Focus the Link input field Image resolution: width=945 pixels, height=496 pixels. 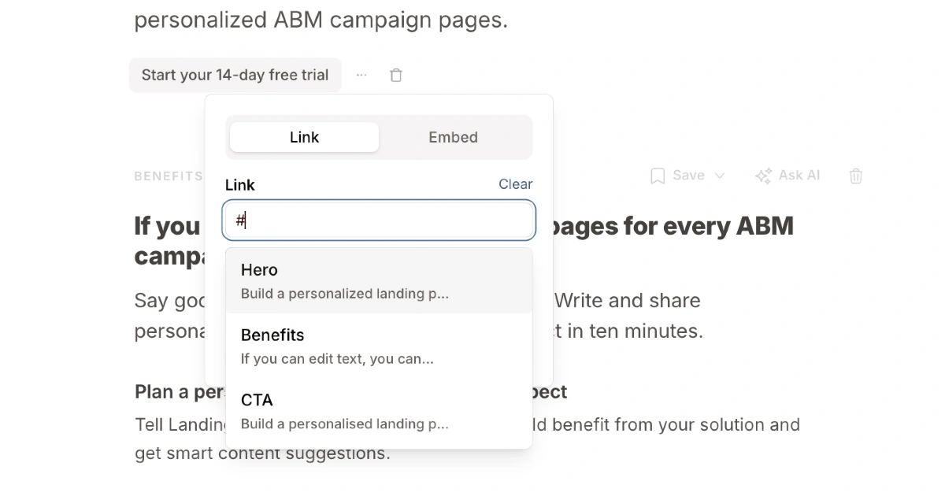coord(379,220)
